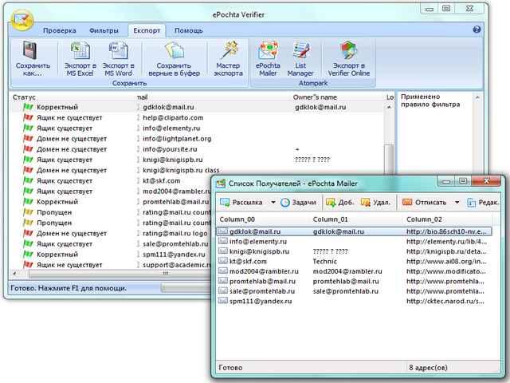The width and height of the screenshot is (510, 383).
Task: Sort by Статус column header
Action: pyautogui.click(x=73, y=97)
